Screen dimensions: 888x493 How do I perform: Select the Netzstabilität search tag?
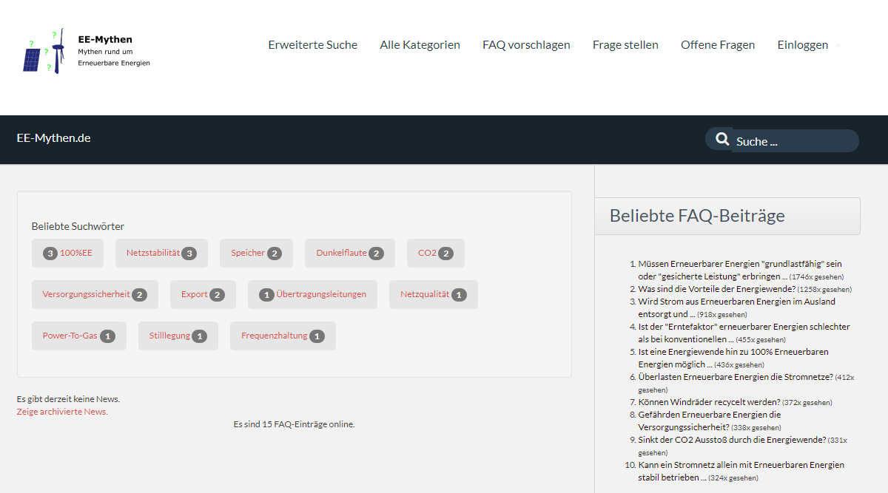click(x=161, y=253)
